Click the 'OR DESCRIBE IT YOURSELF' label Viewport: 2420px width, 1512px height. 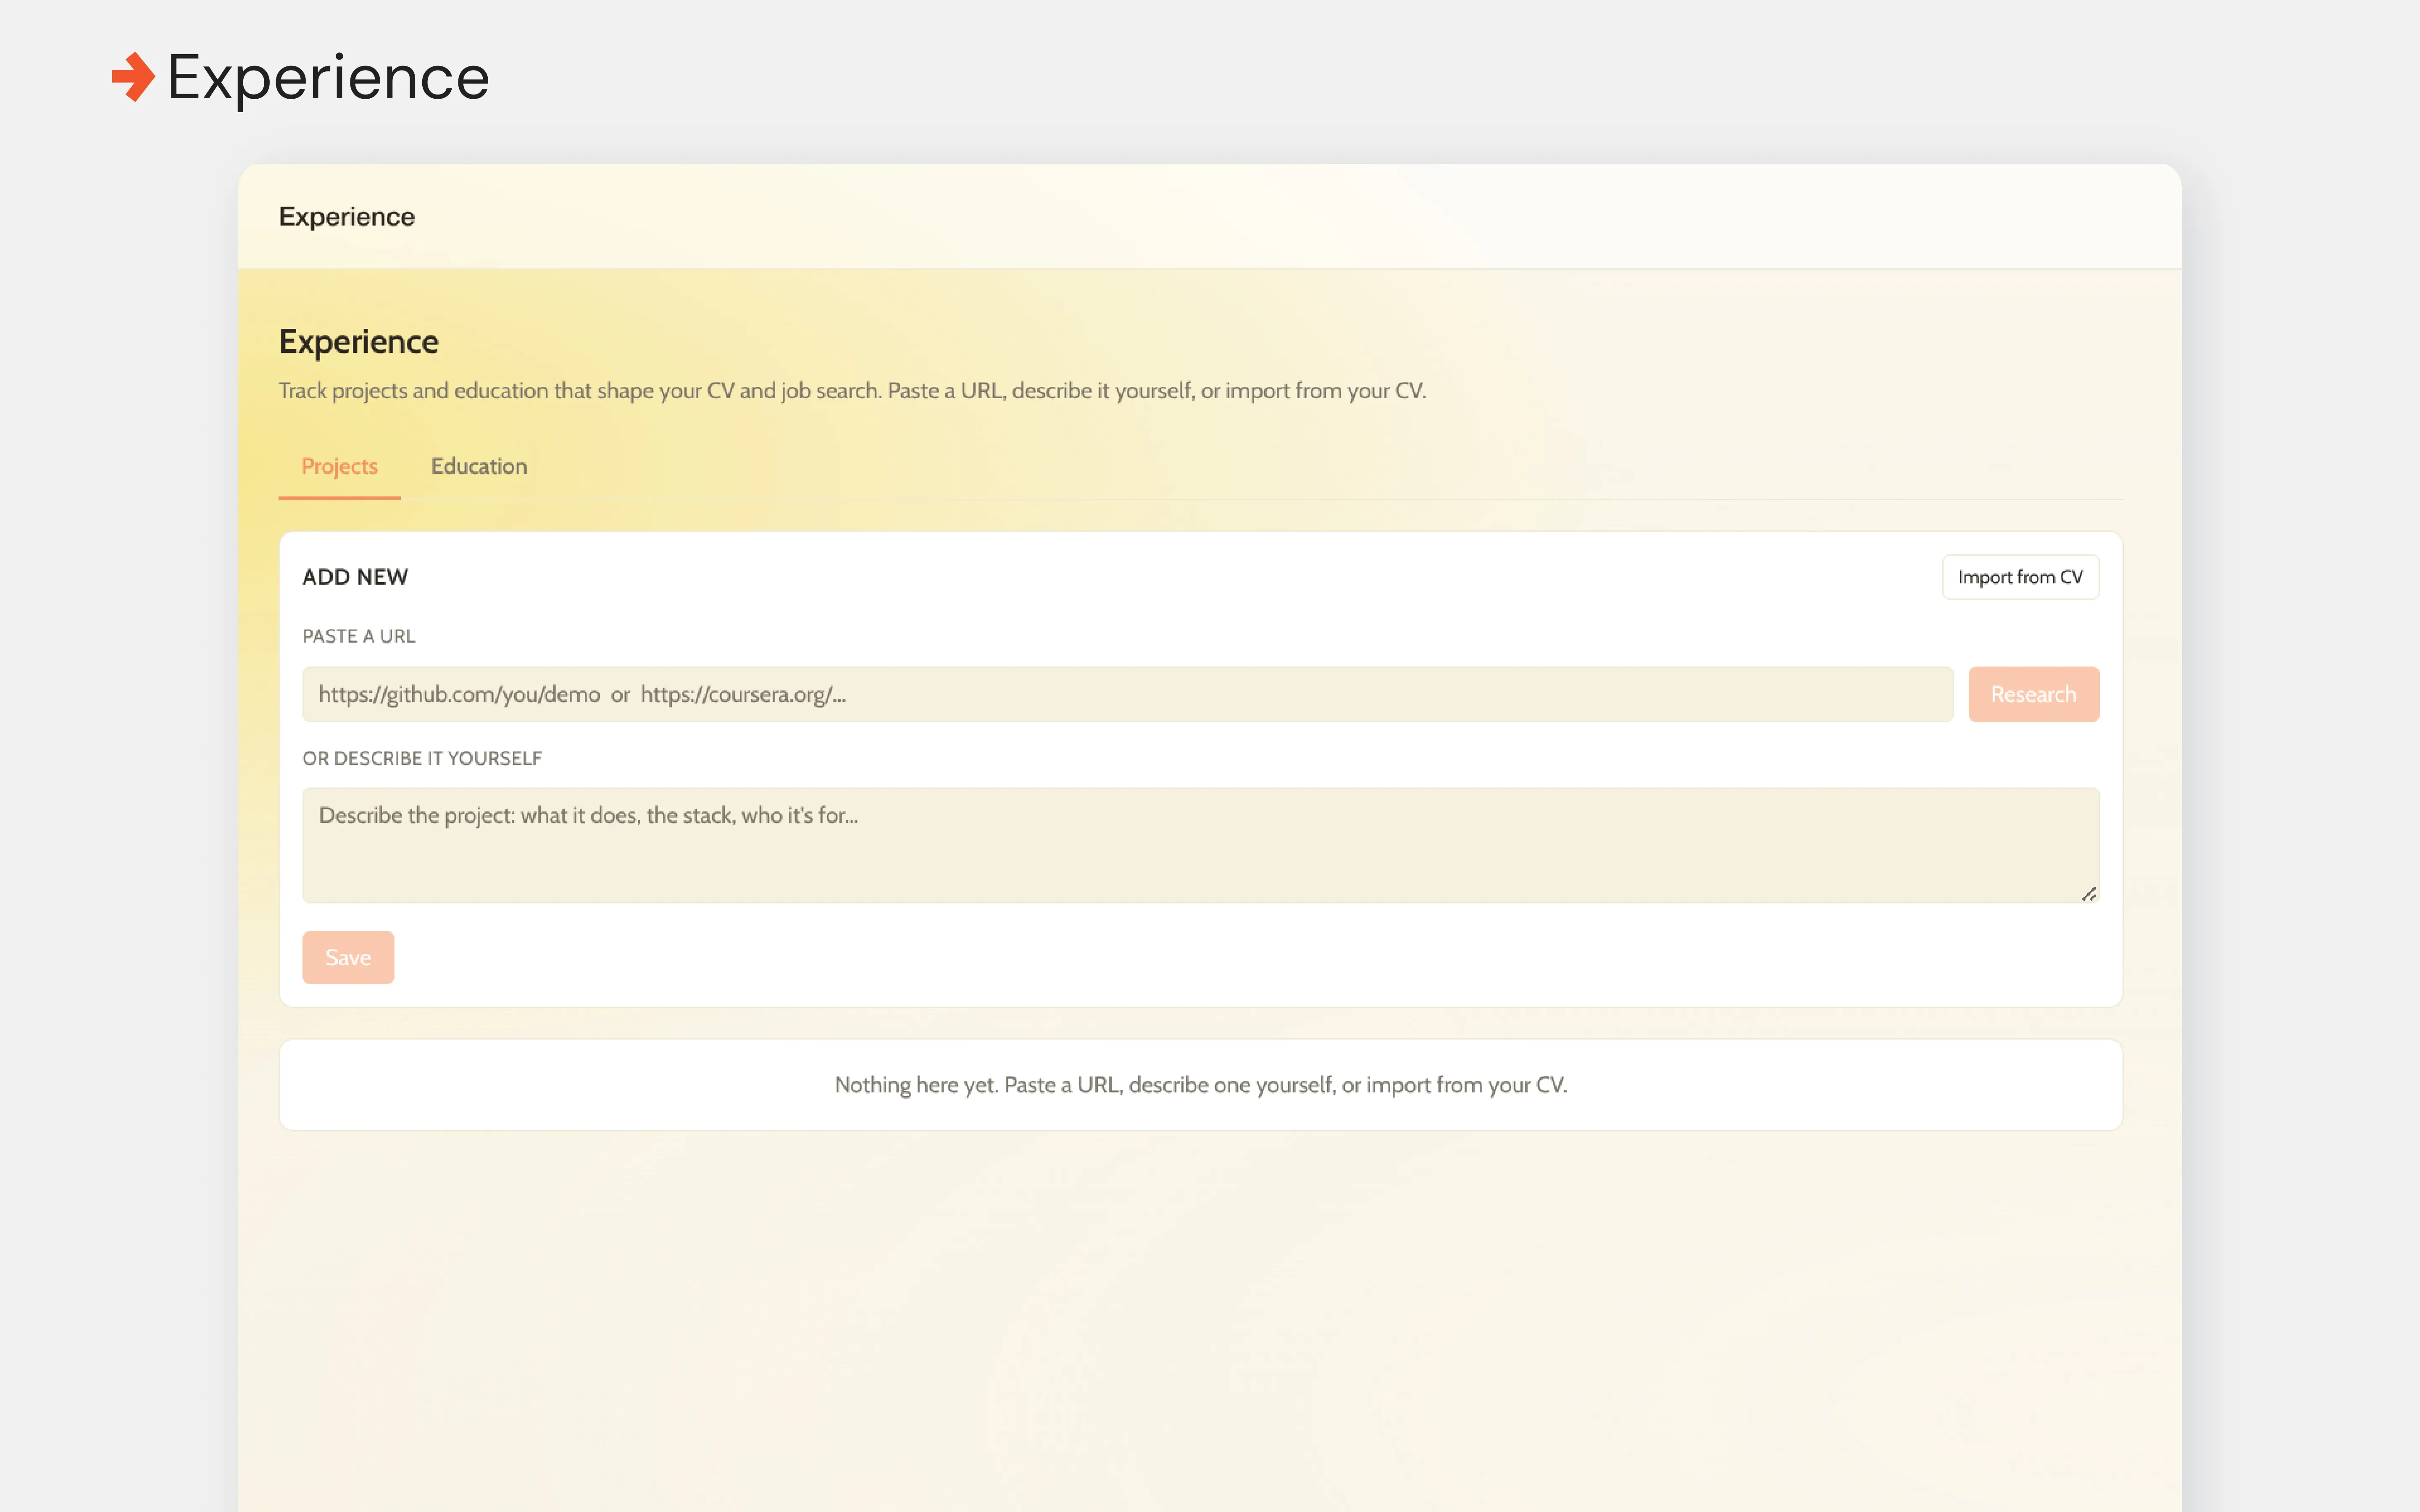pyautogui.click(x=422, y=758)
